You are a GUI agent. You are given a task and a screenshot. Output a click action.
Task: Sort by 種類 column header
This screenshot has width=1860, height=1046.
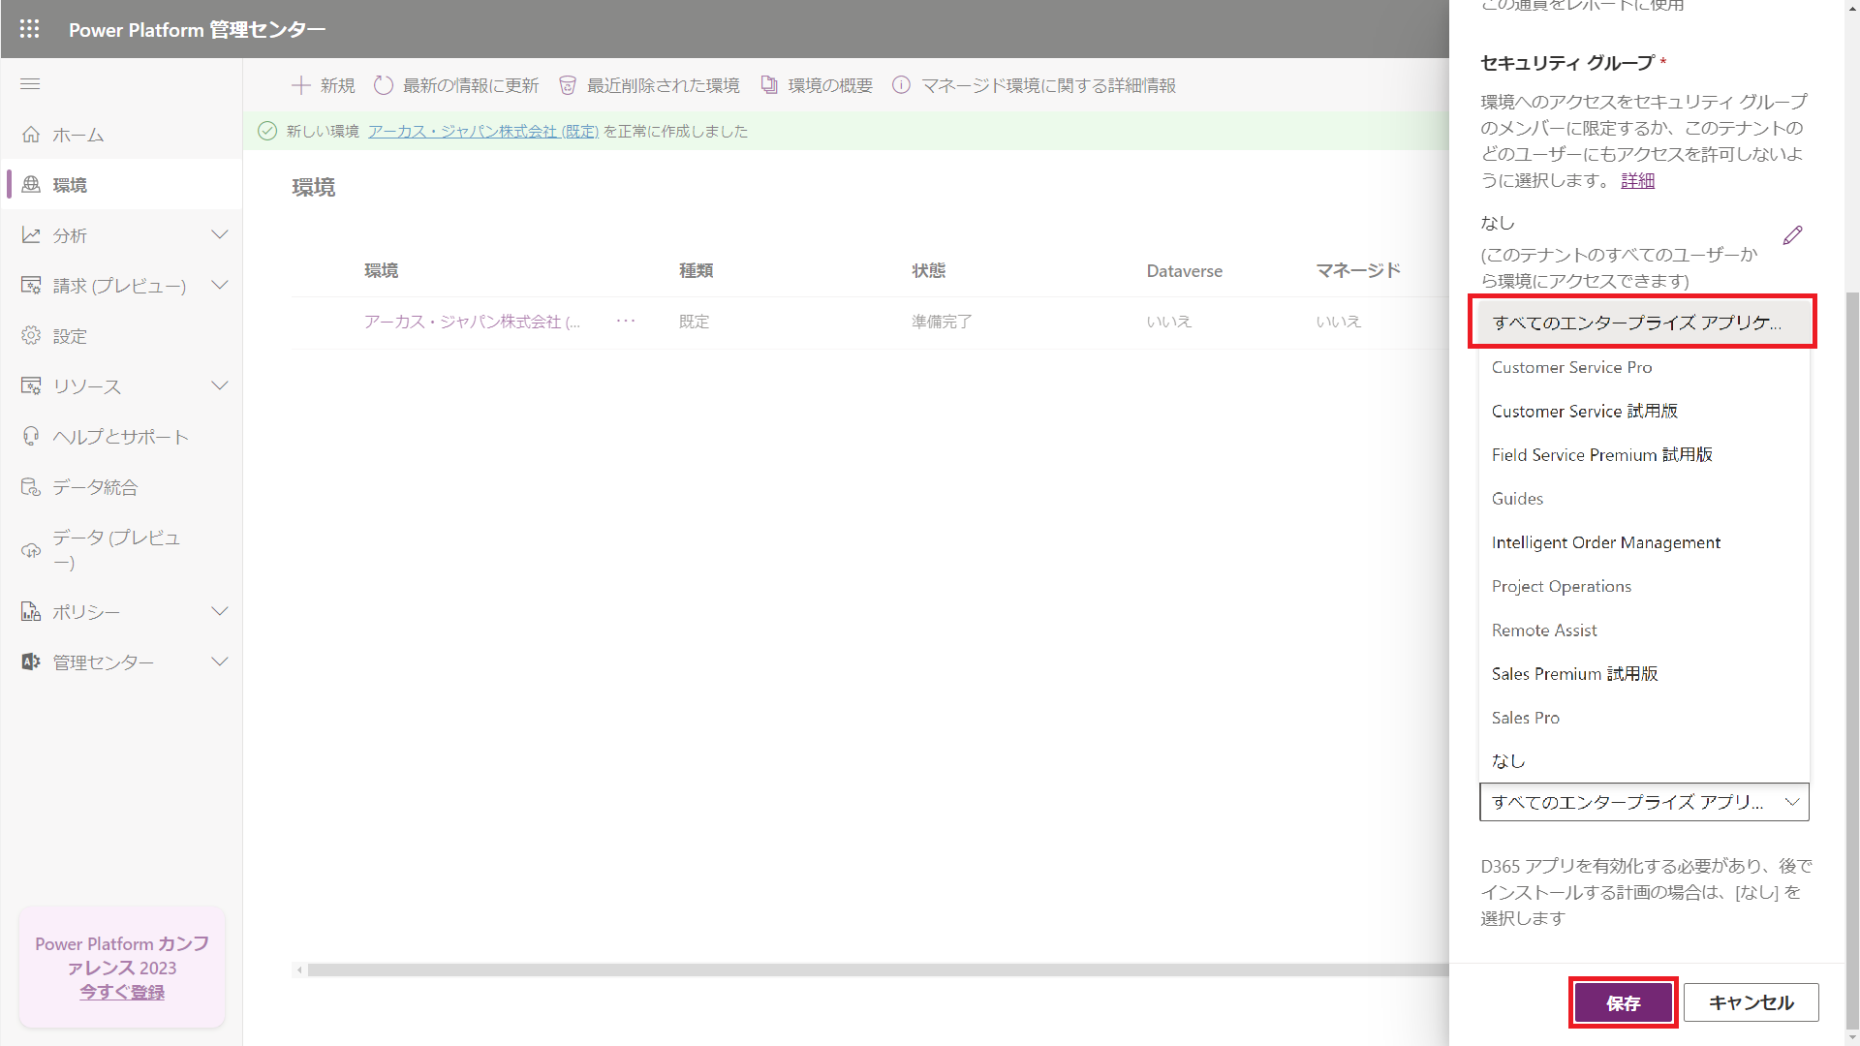coord(696,270)
